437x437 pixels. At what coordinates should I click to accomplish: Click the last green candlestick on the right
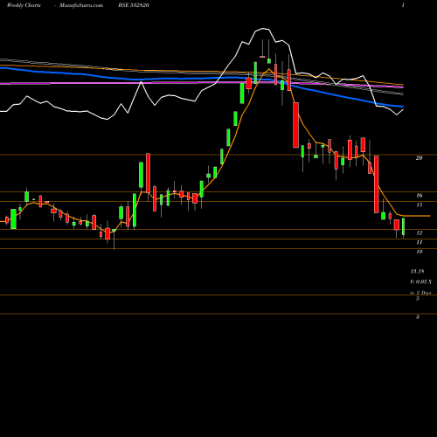(404, 226)
